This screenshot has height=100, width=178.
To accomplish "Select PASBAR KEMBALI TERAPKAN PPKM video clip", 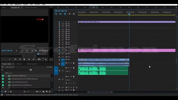I will click(103, 60).
